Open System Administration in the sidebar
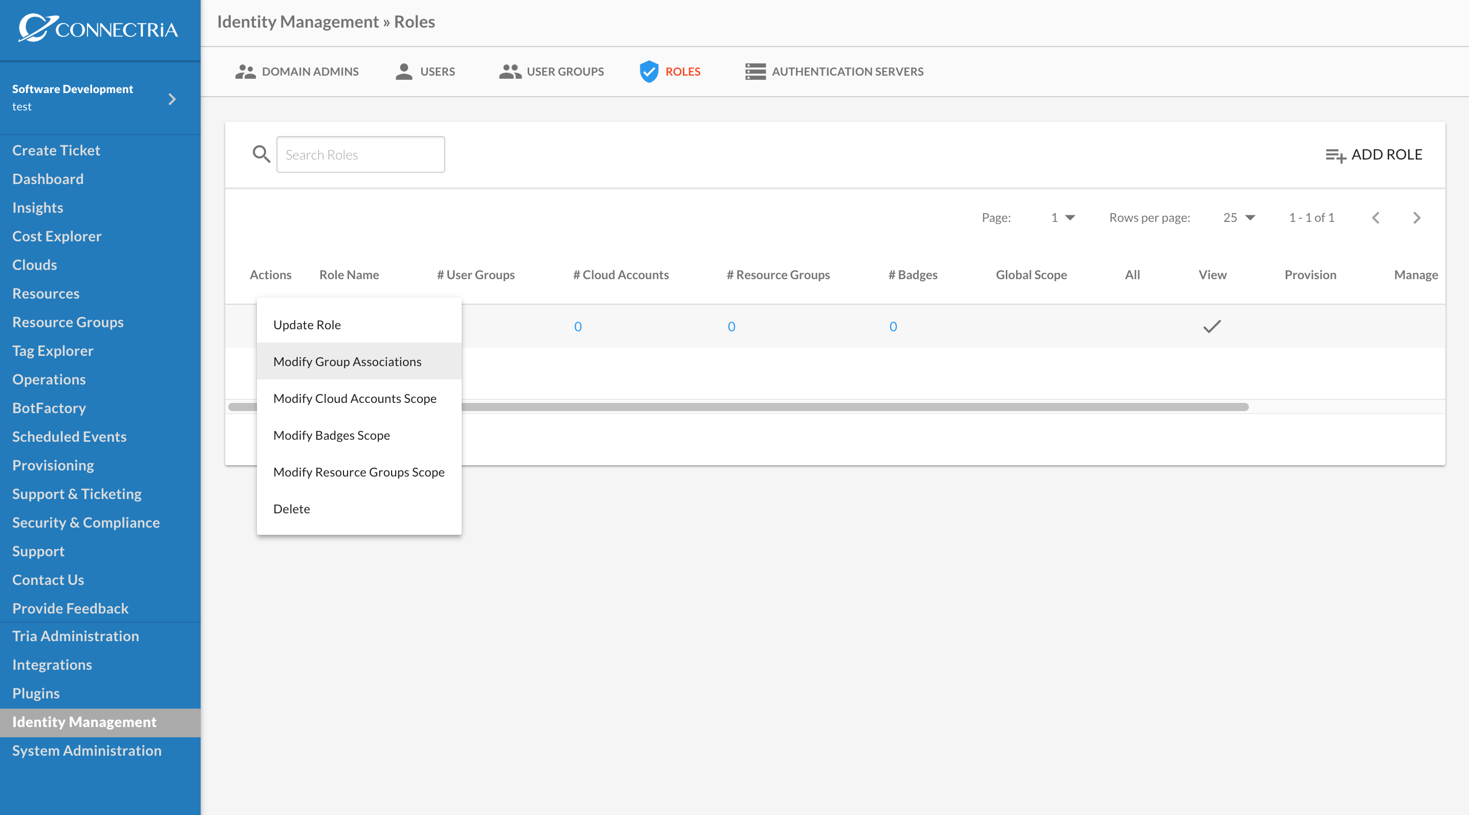The image size is (1469, 815). [x=87, y=751]
